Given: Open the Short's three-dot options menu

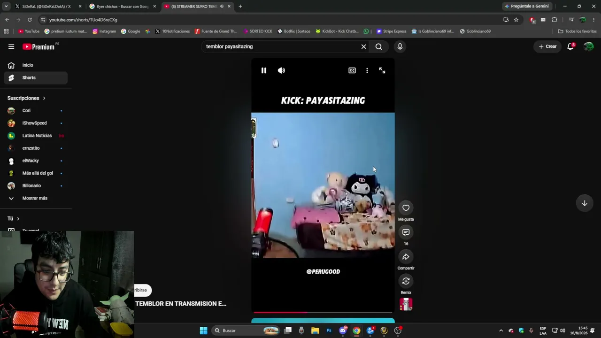Looking at the screenshot, I should click(367, 70).
